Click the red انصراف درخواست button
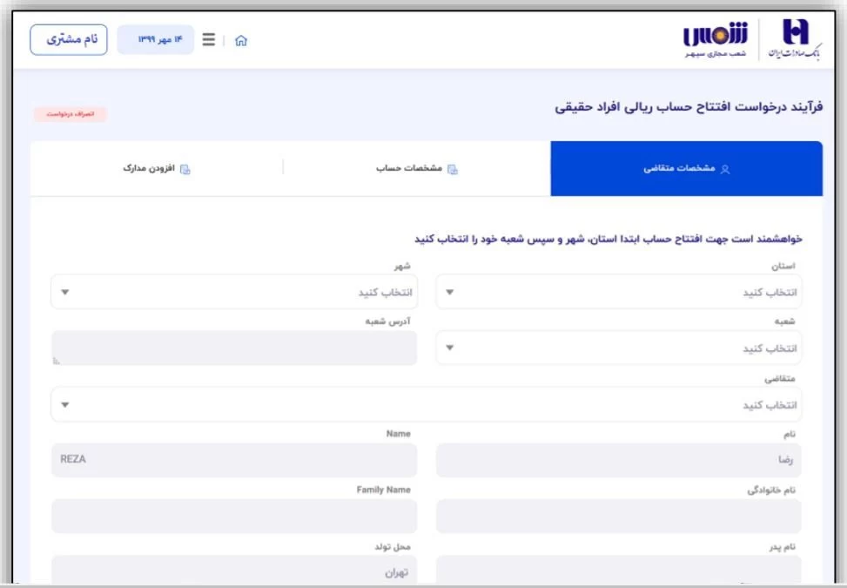847x588 pixels. click(71, 114)
